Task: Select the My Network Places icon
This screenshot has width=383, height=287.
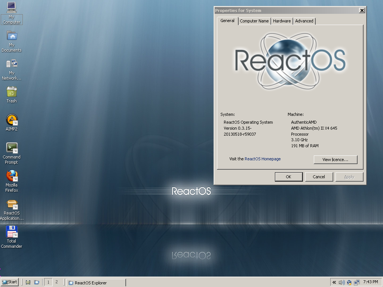Action: [12, 70]
